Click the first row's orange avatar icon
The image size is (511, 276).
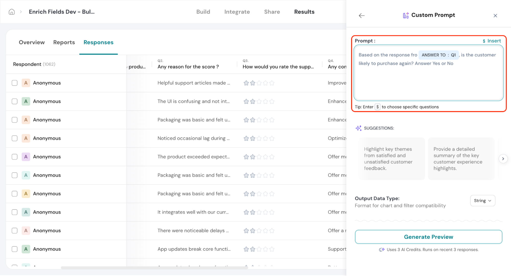click(x=26, y=83)
